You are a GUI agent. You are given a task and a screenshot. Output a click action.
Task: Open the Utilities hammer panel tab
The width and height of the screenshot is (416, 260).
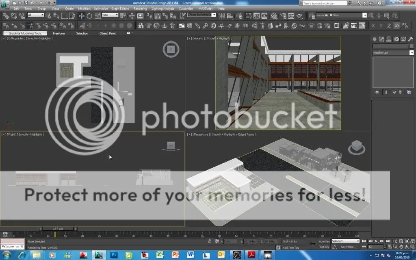click(410, 39)
